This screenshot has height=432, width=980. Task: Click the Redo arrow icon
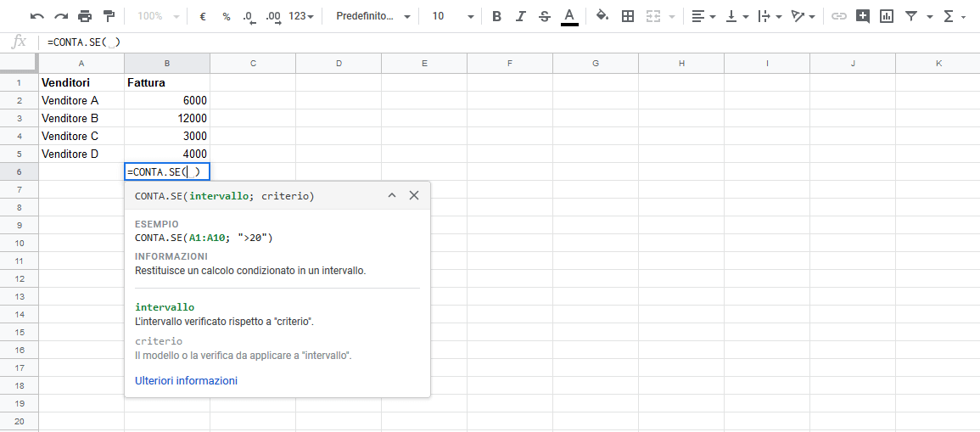pyautogui.click(x=60, y=16)
